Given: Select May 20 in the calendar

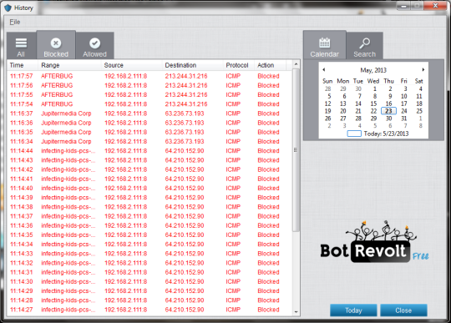Looking at the screenshot, I should [343, 111].
